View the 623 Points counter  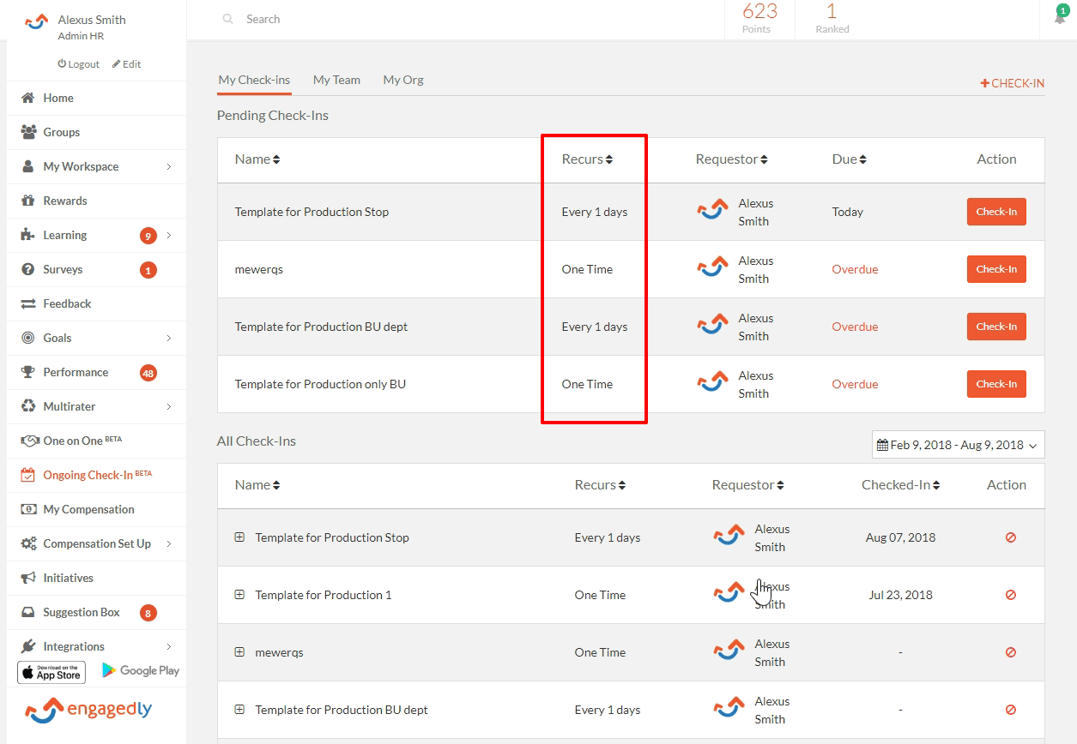(759, 18)
